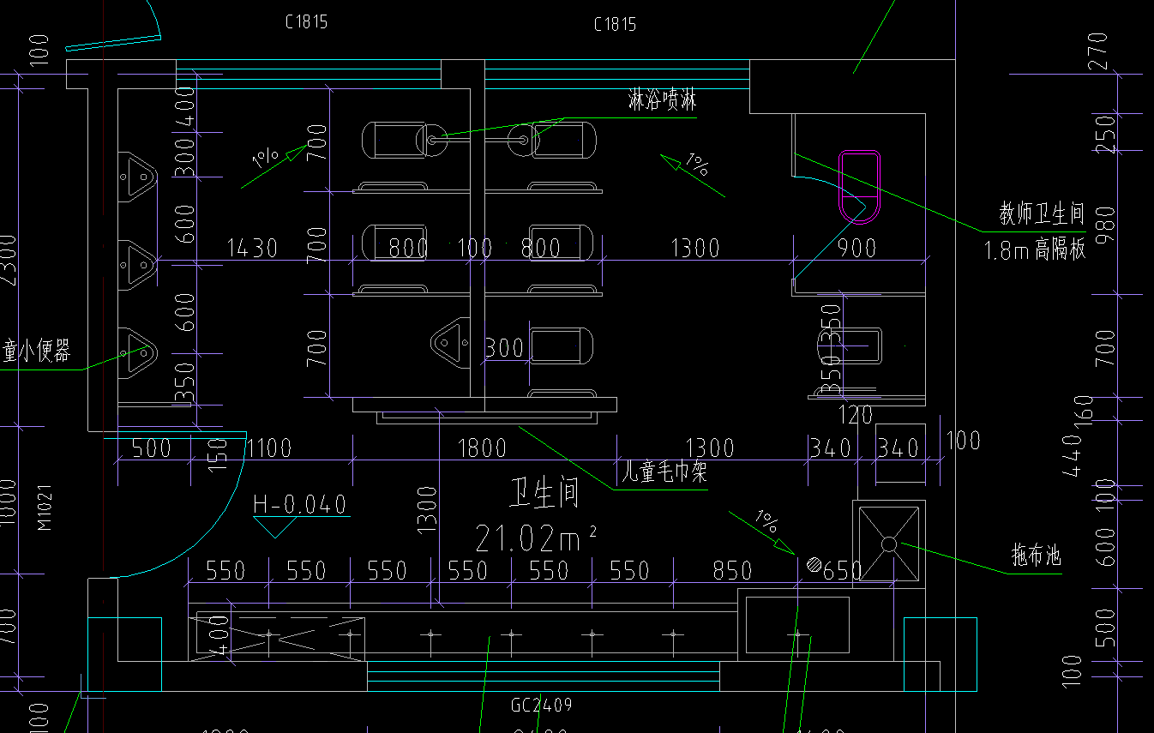Select the magenta teacher toilet fixture

(x=860, y=186)
